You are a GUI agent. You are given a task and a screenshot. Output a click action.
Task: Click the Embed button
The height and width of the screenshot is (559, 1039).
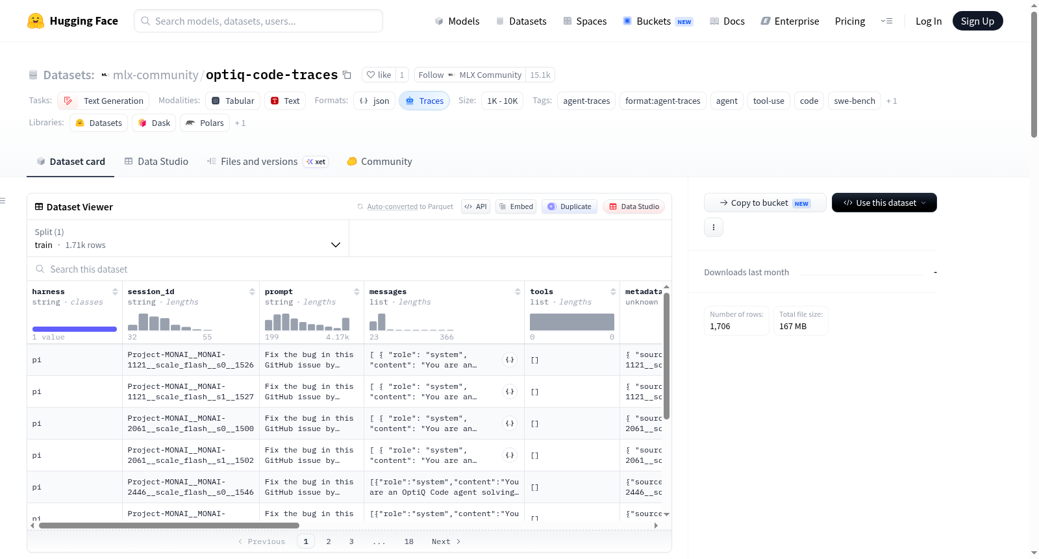click(x=516, y=206)
